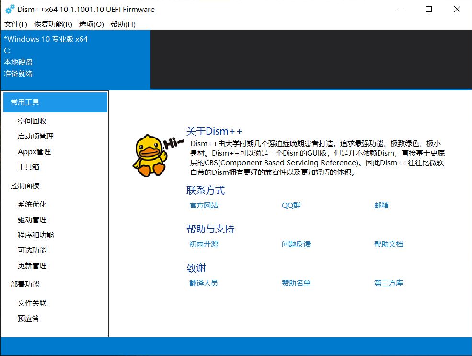Open the 恢复功能(R) menu
The image size is (472, 356).
click(53, 24)
